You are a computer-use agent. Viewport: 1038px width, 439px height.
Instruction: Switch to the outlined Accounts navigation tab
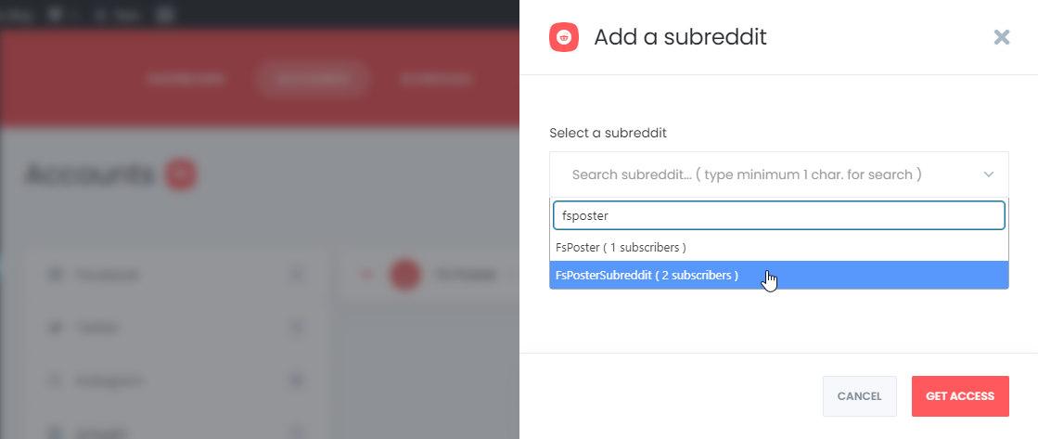point(311,79)
